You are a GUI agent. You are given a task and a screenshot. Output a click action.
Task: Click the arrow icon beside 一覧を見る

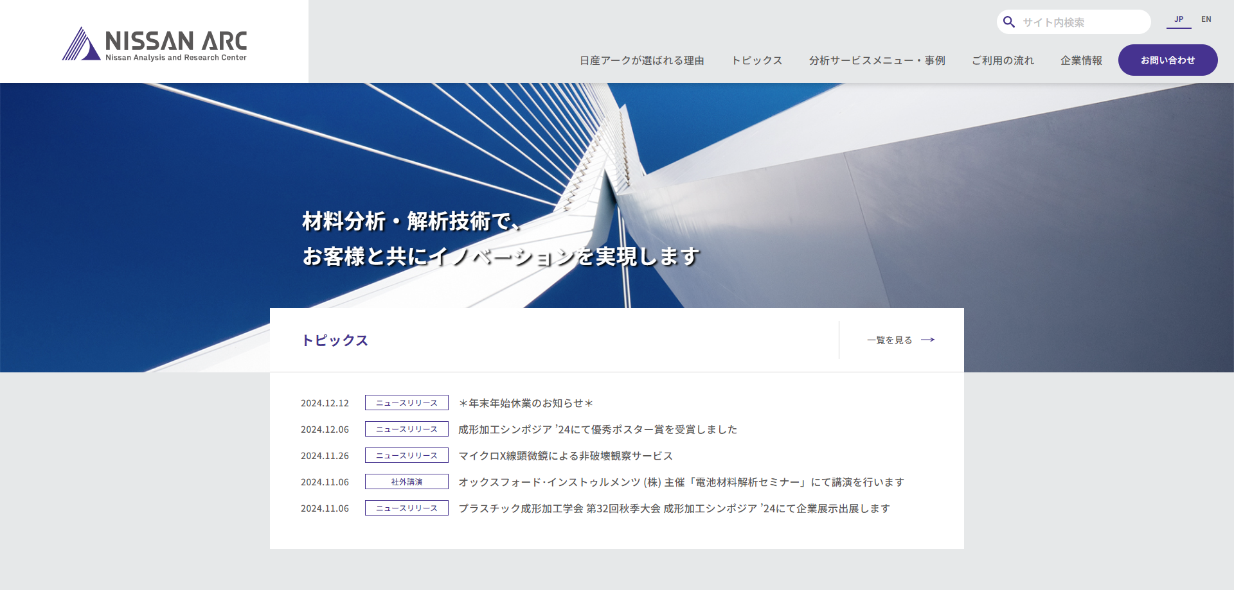coord(927,340)
